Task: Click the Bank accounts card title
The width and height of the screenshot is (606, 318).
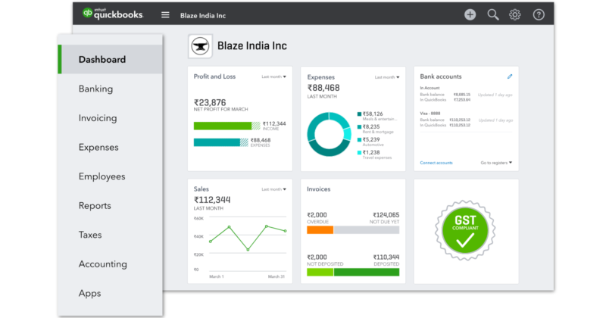Action: point(441,76)
